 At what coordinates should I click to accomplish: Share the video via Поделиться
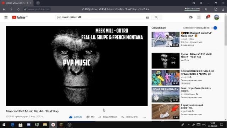[x=108, y=117]
